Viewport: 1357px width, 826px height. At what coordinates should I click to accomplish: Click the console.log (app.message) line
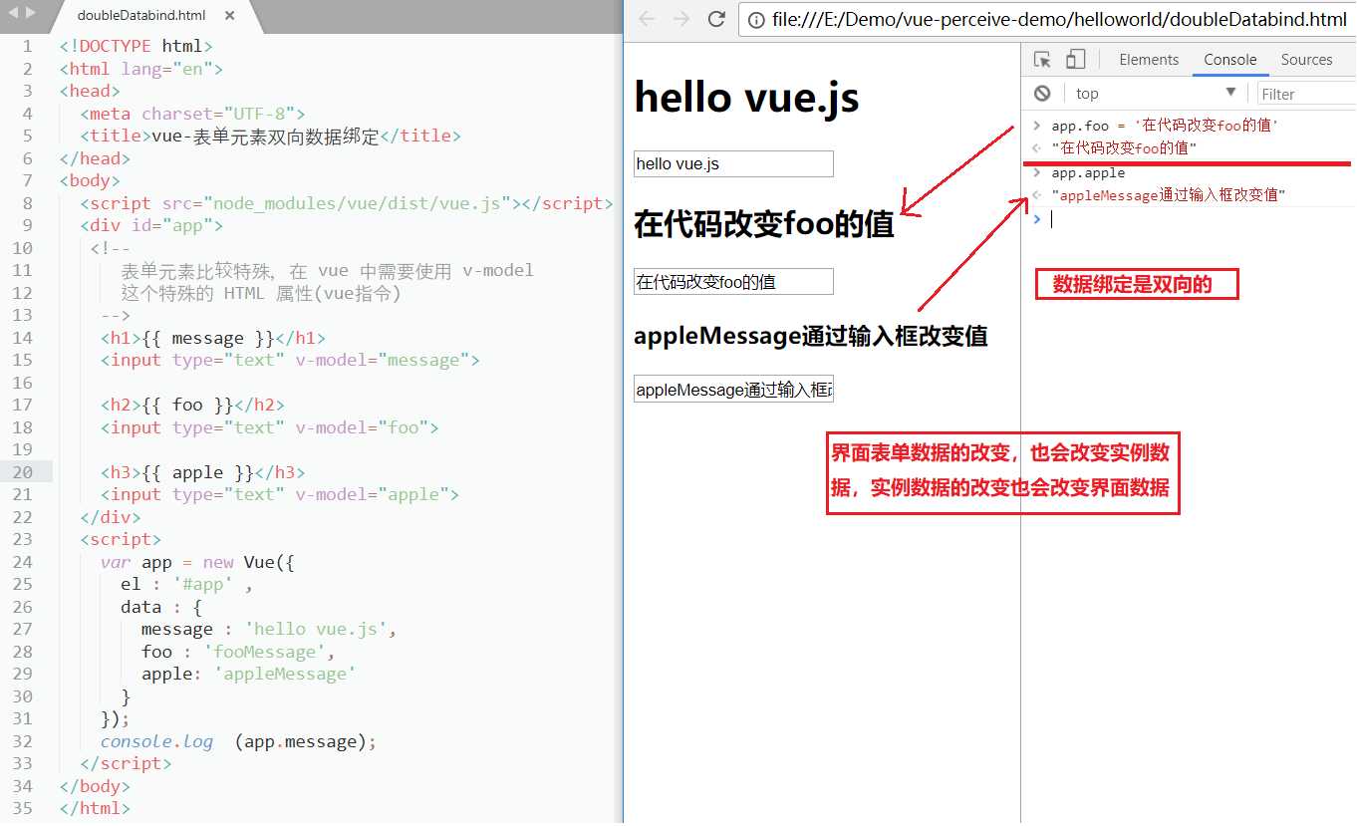tap(239, 741)
